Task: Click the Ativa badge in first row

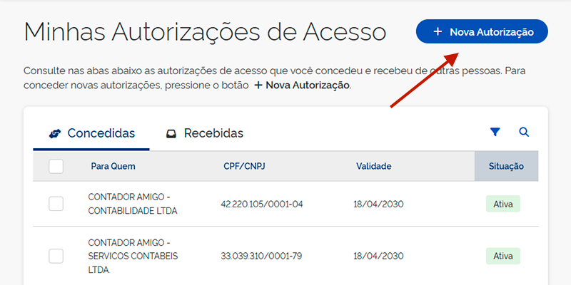Action: click(x=503, y=204)
